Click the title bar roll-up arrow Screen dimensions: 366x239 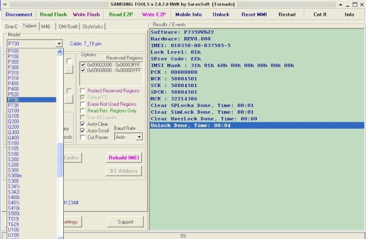[x=340, y=5]
